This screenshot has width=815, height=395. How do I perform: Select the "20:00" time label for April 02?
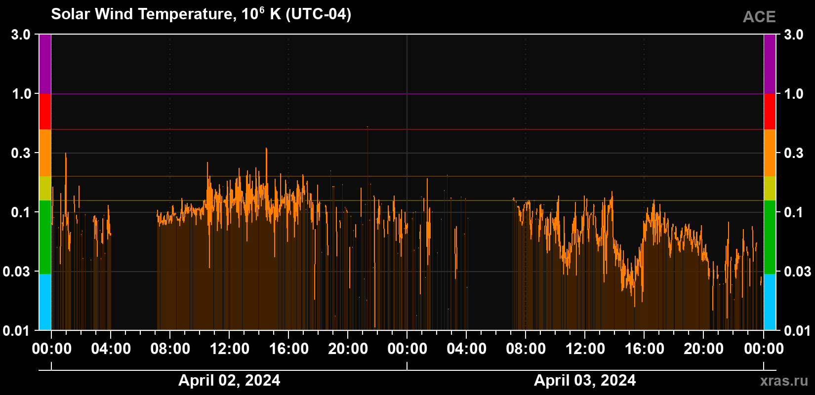(x=348, y=349)
